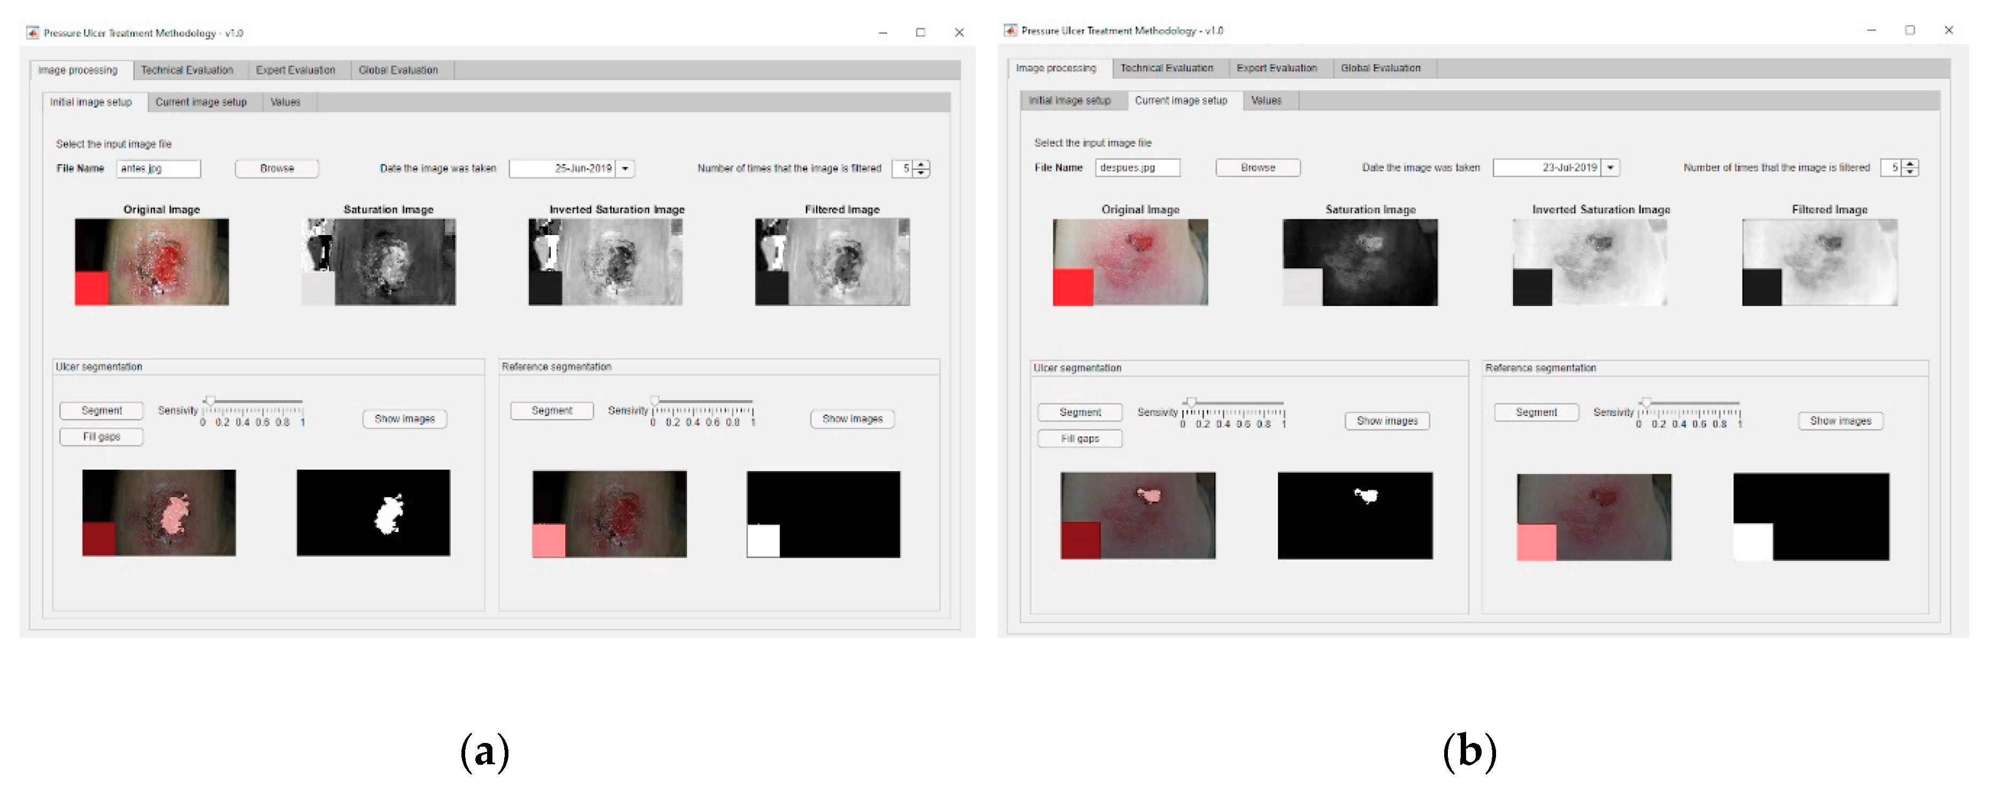Click Reference segmentation Show images in window (b)
Screen dimensions: 1989x791
[1841, 420]
